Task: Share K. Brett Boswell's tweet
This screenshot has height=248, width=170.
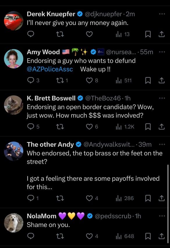Action: [x=162, y=127]
